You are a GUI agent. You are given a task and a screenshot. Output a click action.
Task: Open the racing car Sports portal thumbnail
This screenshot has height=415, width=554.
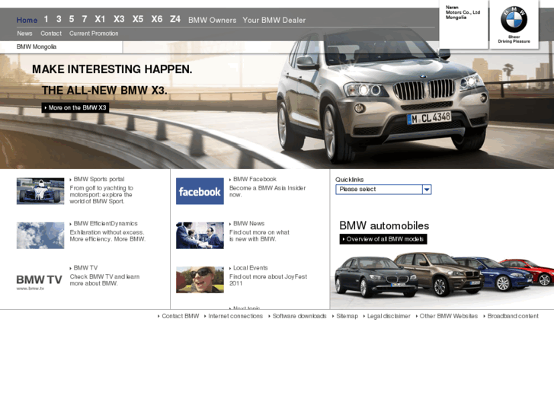(40, 191)
